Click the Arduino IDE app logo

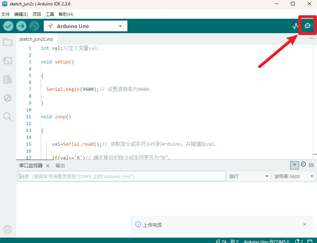coord(4,4)
